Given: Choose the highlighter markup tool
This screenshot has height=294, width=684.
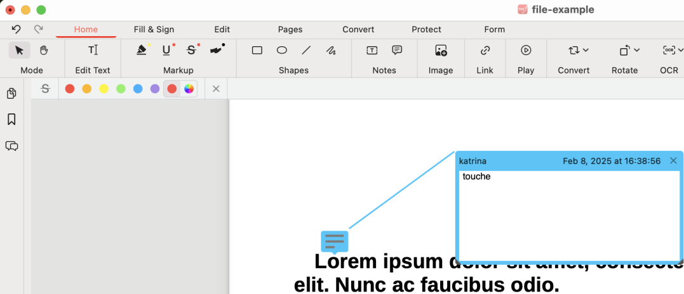Looking at the screenshot, I should click(142, 50).
